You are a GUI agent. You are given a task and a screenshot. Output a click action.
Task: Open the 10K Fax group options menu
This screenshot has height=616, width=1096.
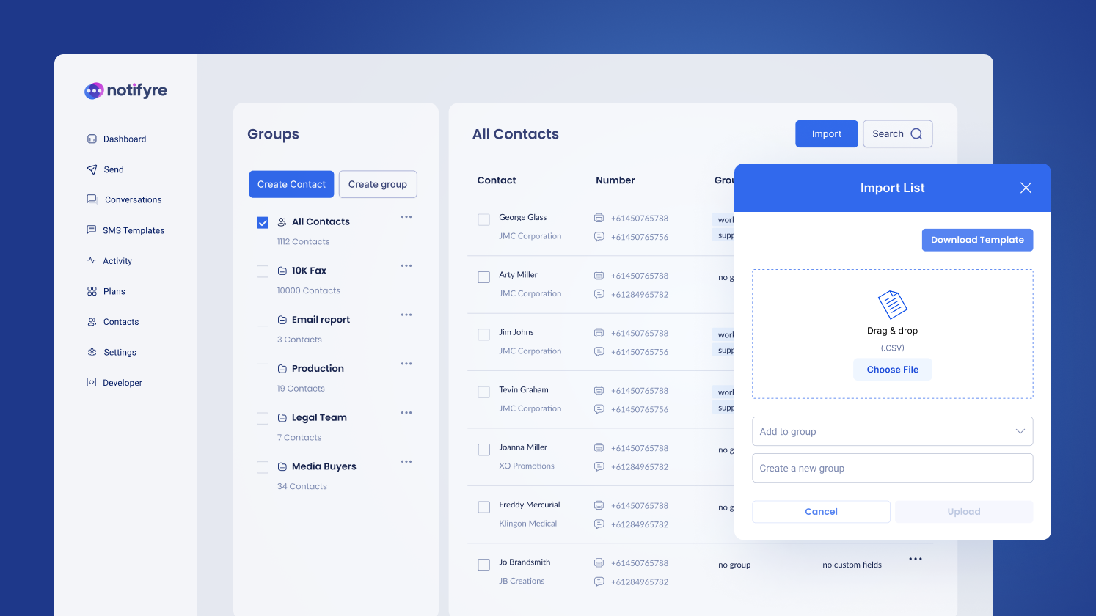(406, 265)
